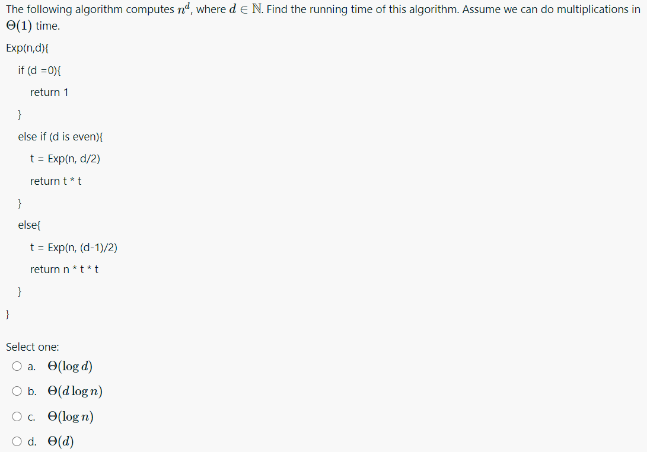Click the Θ(log d) answer label
Image resolution: width=647 pixels, height=452 pixels.
pyautogui.click(x=70, y=366)
